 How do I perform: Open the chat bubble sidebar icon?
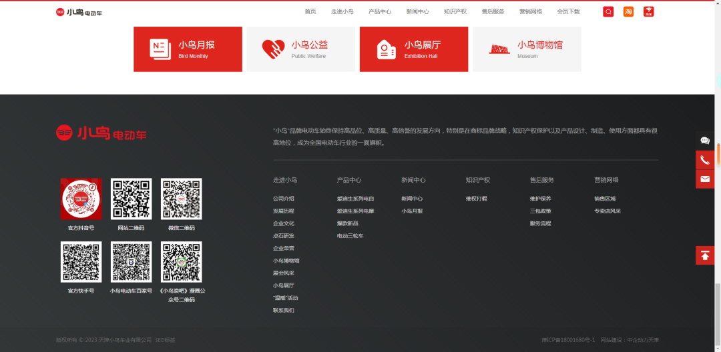705,141
